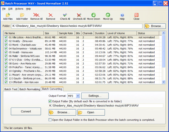This screenshot has height=132, width=169.
Task: Click the Remove toolbar icon
Action: pos(51,15)
